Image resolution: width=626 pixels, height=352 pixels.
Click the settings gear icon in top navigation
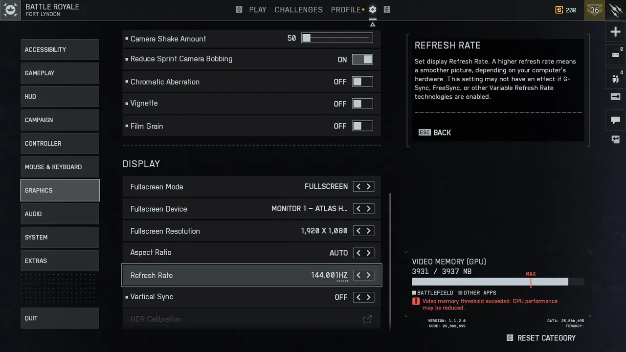coord(373,10)
